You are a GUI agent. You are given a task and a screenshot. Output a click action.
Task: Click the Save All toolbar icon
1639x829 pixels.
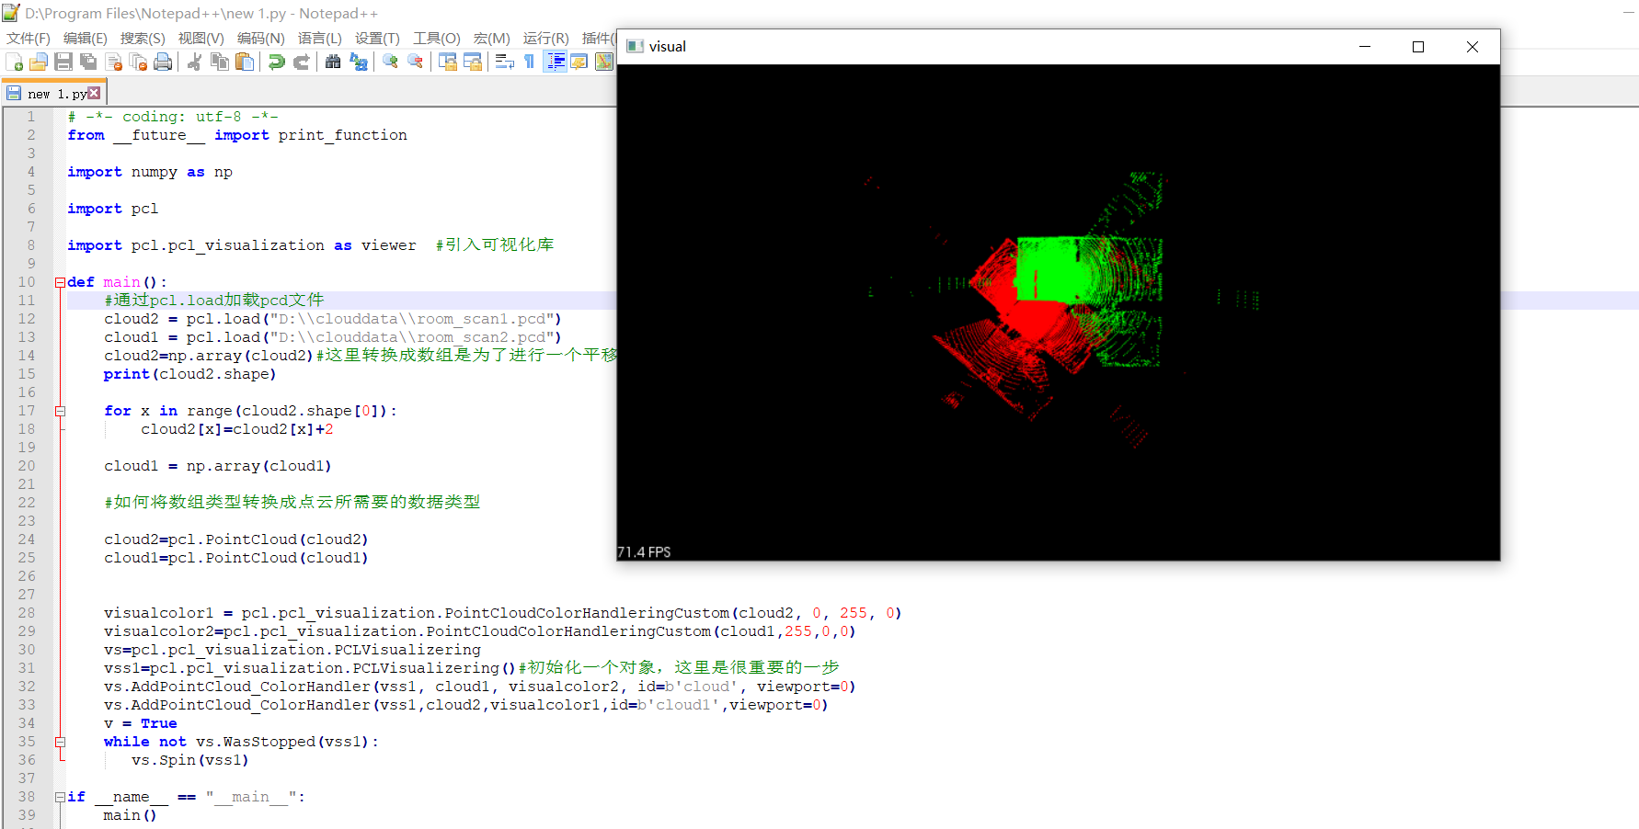(x=88, y=62)
